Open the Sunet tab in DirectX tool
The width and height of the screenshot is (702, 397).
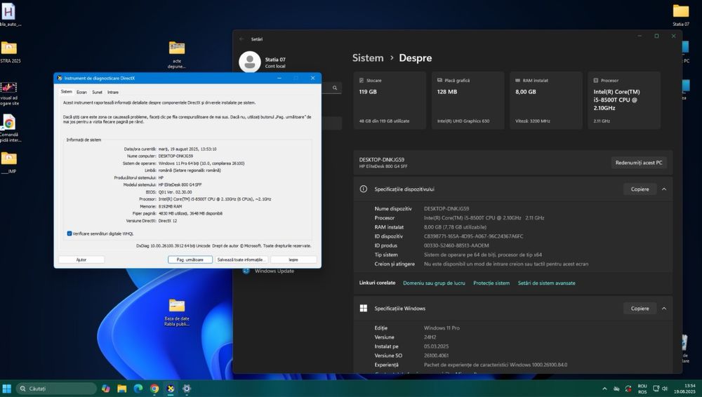[97, 92]
